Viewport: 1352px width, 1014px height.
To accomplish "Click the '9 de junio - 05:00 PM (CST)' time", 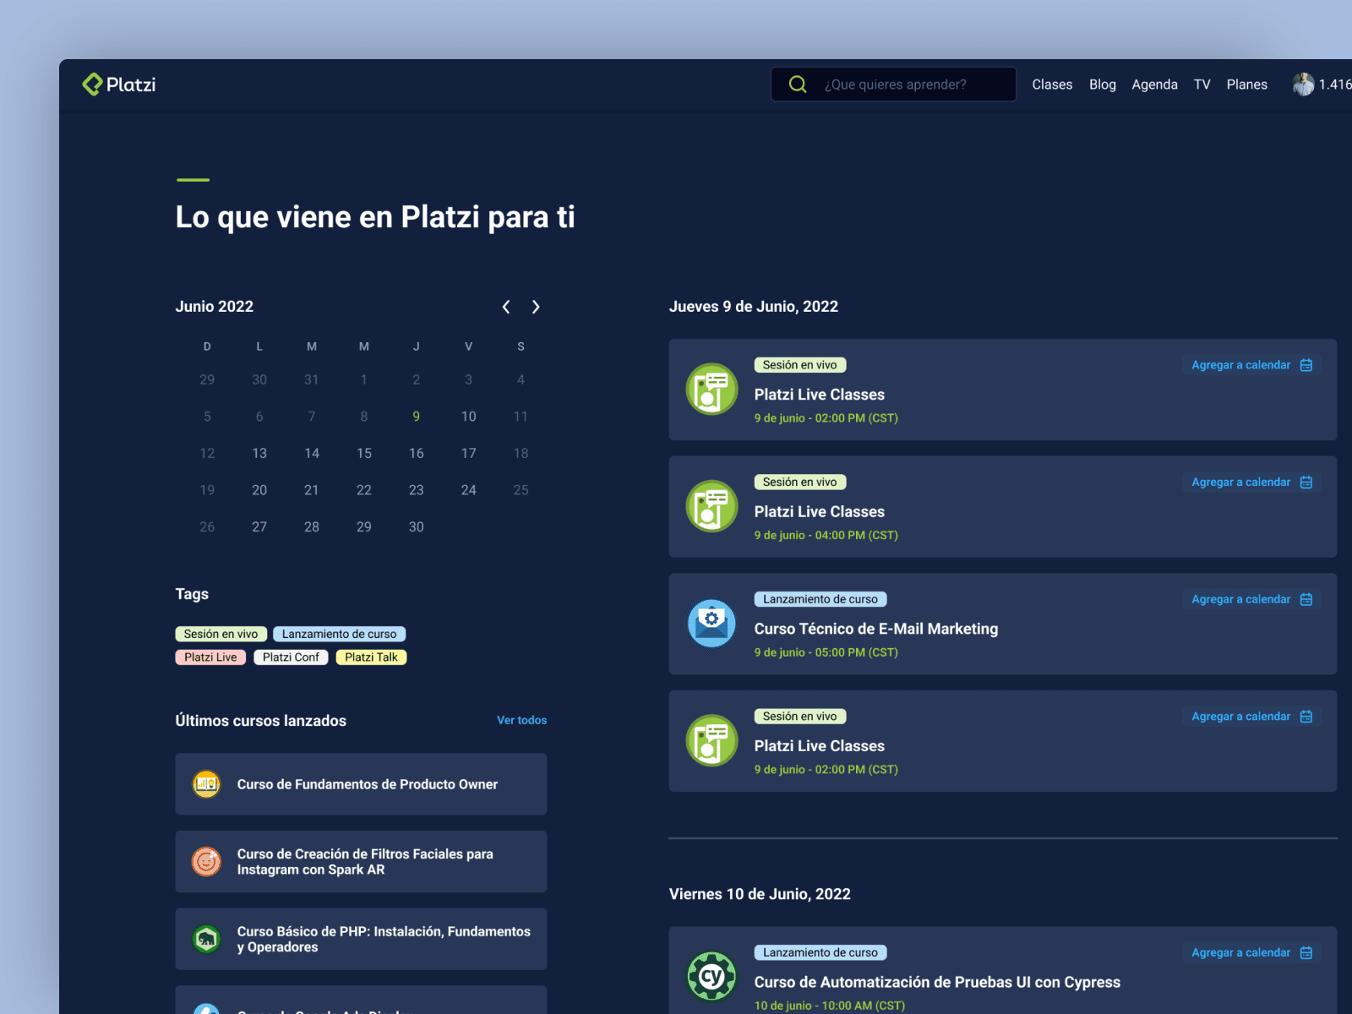I will 826,652.
